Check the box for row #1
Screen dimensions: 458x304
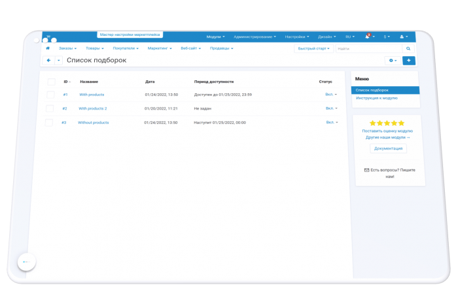coord(50,95)
